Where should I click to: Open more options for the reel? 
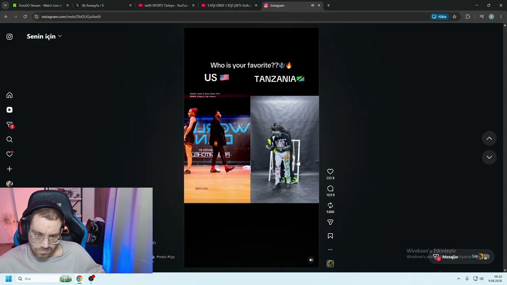point(330,250)
